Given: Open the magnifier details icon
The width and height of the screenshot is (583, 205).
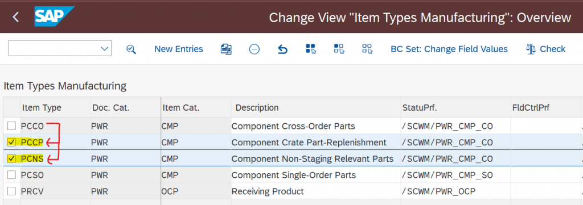Looking at the screenshot, I should tap(131, 49).
